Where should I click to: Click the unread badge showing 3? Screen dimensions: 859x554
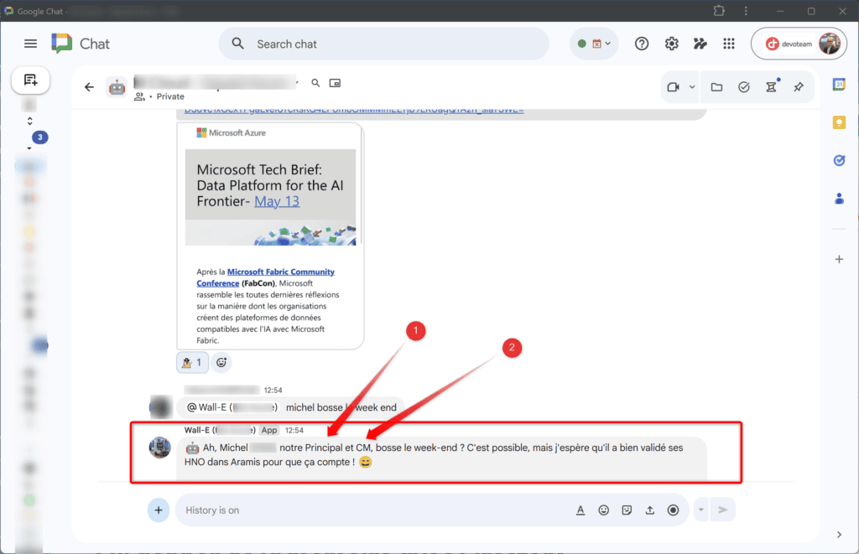pos(40,137)
